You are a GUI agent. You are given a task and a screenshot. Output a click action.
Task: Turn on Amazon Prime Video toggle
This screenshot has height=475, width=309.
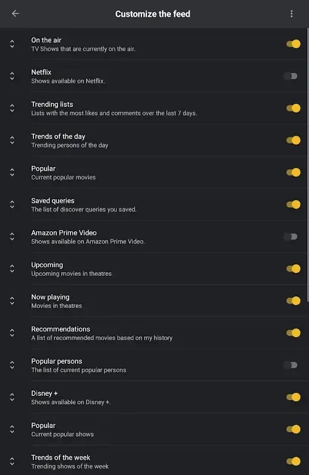[291, 237]
